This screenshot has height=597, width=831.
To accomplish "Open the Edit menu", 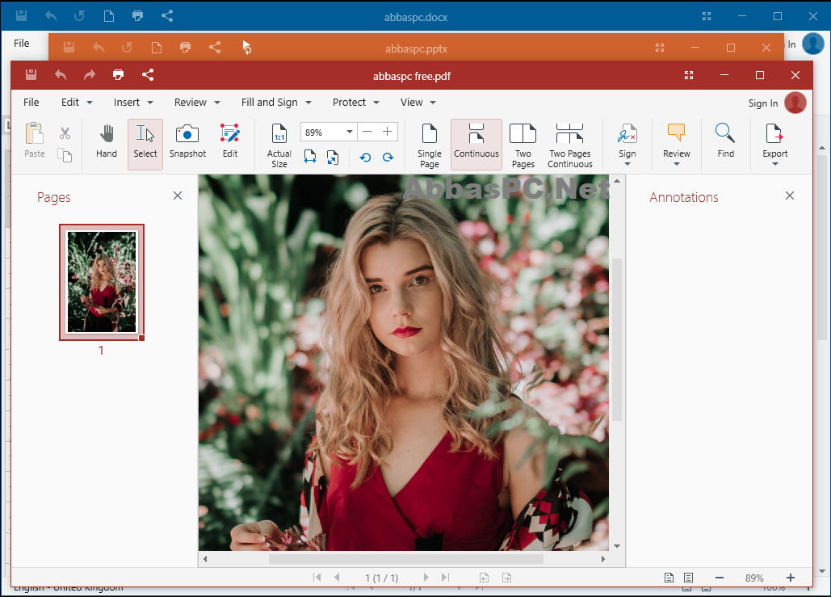I will 76,103.
